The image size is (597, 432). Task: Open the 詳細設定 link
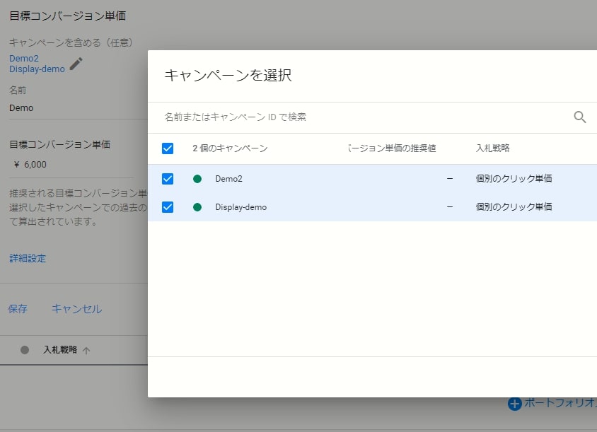coord(28,259)
